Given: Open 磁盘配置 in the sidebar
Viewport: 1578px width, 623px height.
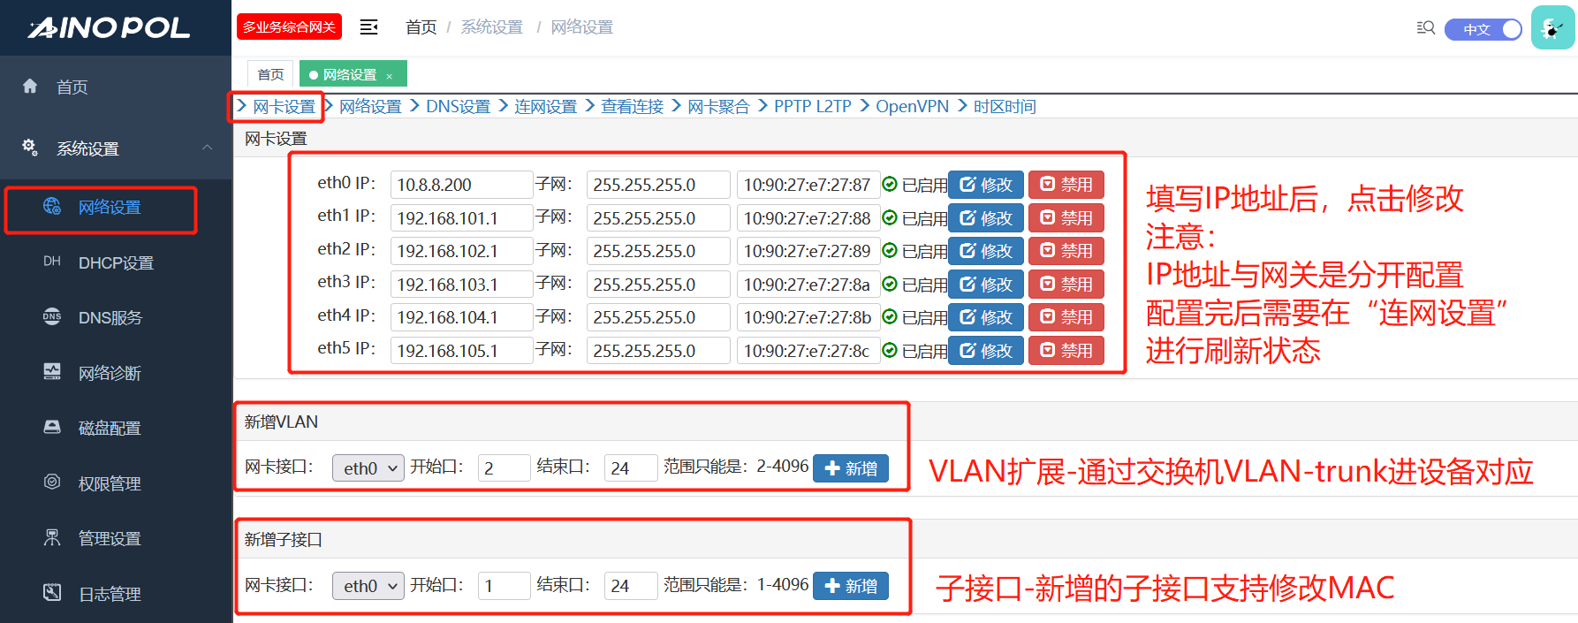Looking at the screenshot, I should 110,429.
